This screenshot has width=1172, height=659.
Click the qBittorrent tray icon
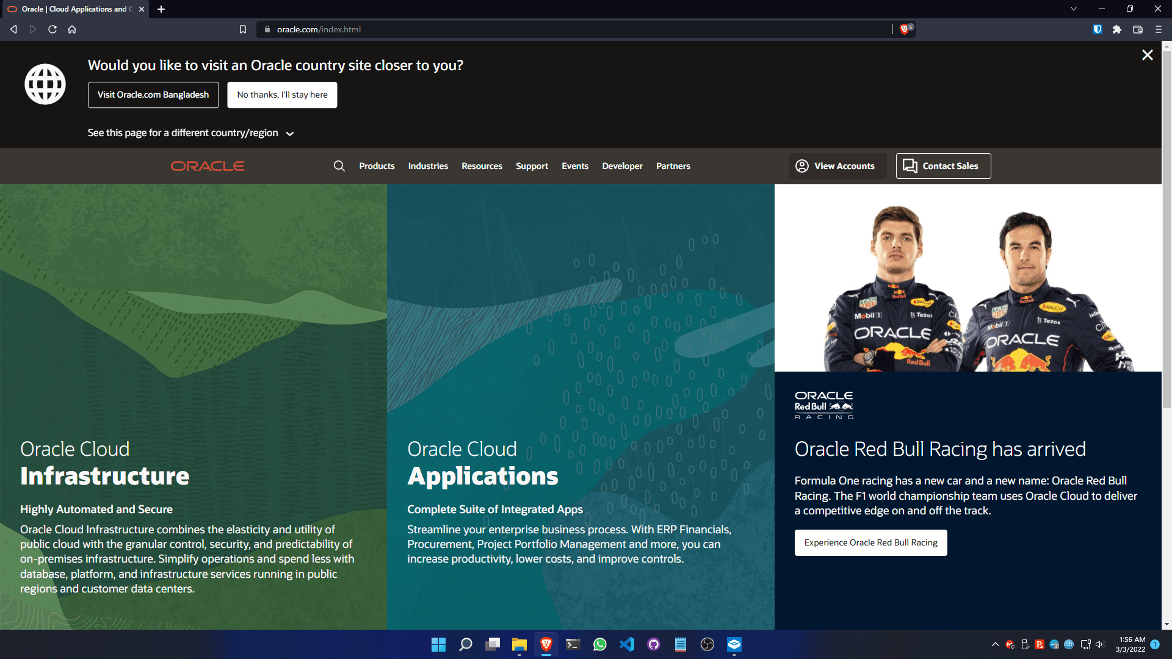[1069, 644]
